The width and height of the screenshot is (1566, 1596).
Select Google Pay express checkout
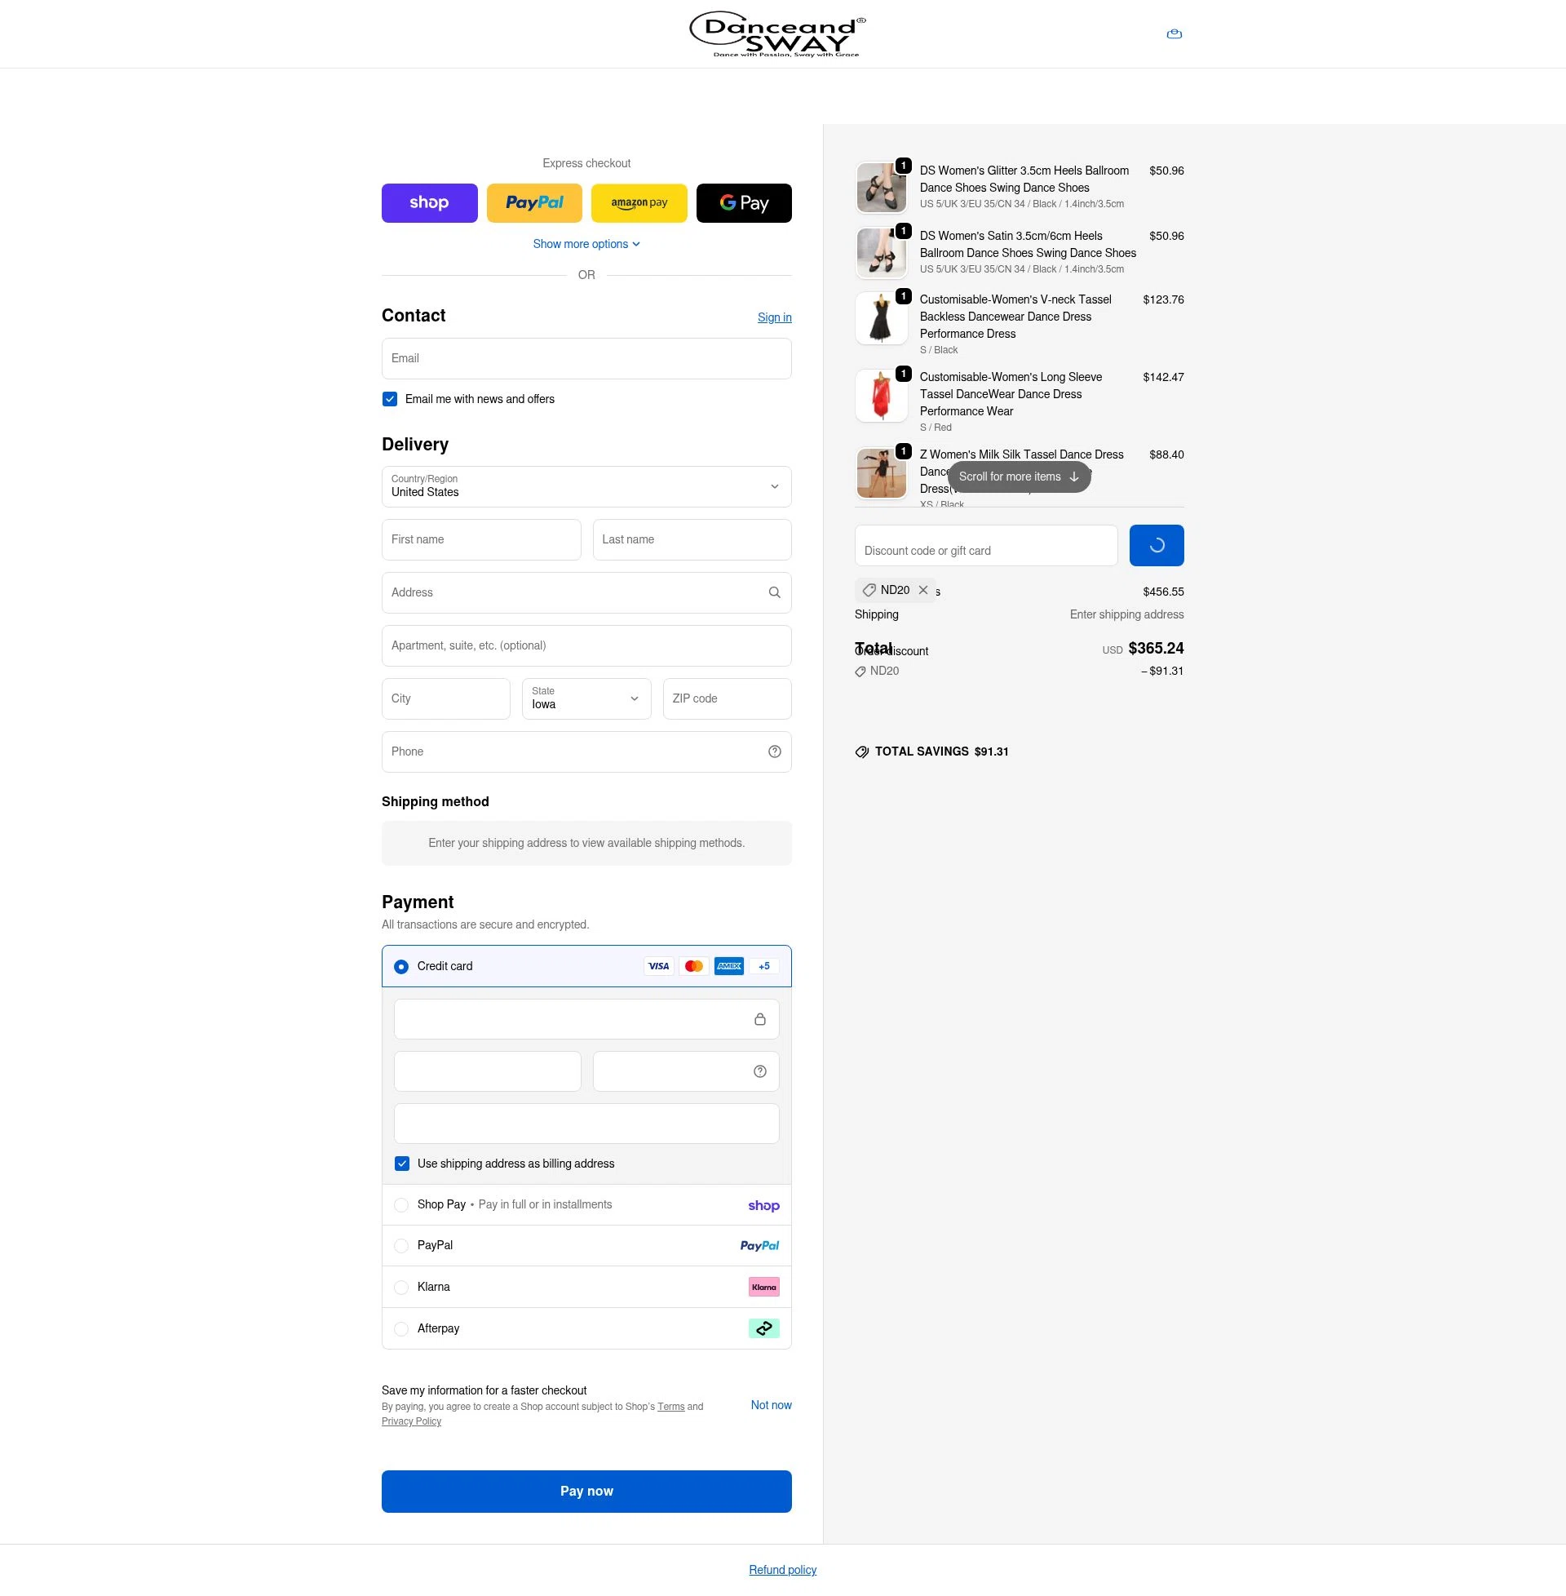coord(744,202)
